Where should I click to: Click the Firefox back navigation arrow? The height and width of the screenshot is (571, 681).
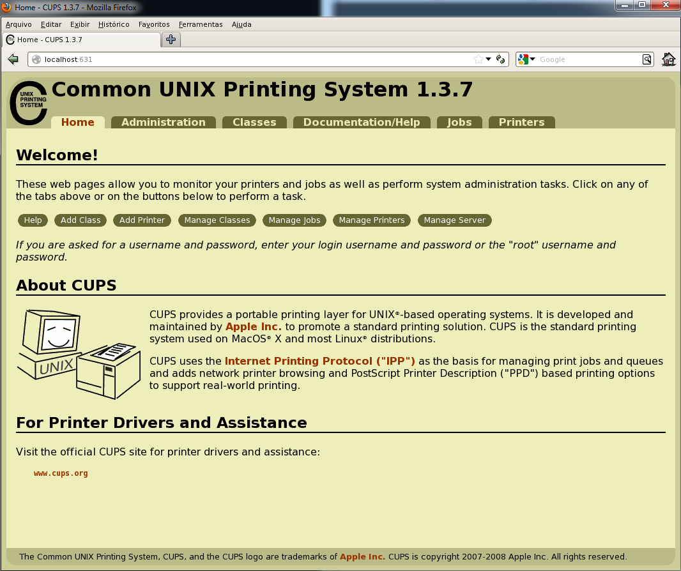(x=13, y=59)
